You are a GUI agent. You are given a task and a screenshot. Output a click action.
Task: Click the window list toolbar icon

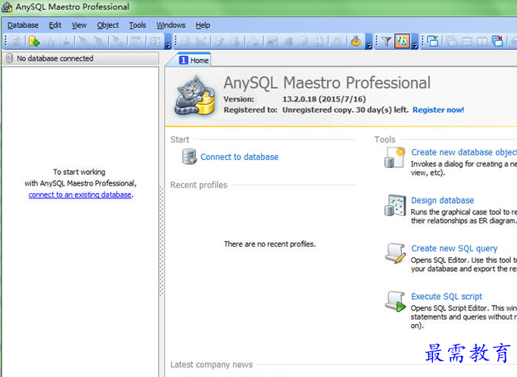coord(433,42)
